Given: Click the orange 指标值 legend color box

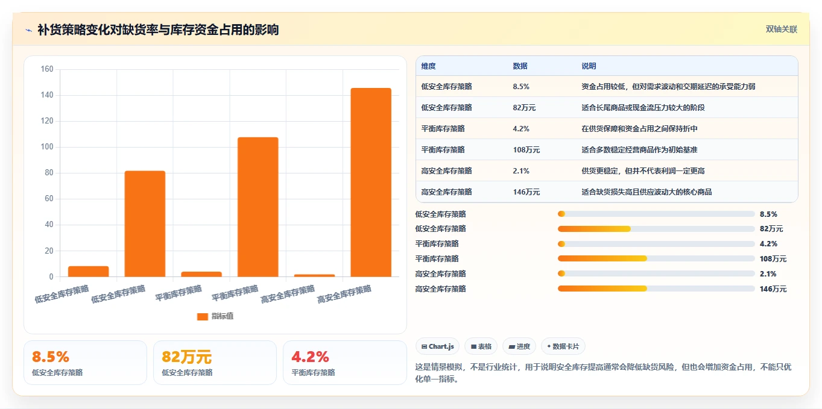Looking at the screenshot, I should [203, 316].
